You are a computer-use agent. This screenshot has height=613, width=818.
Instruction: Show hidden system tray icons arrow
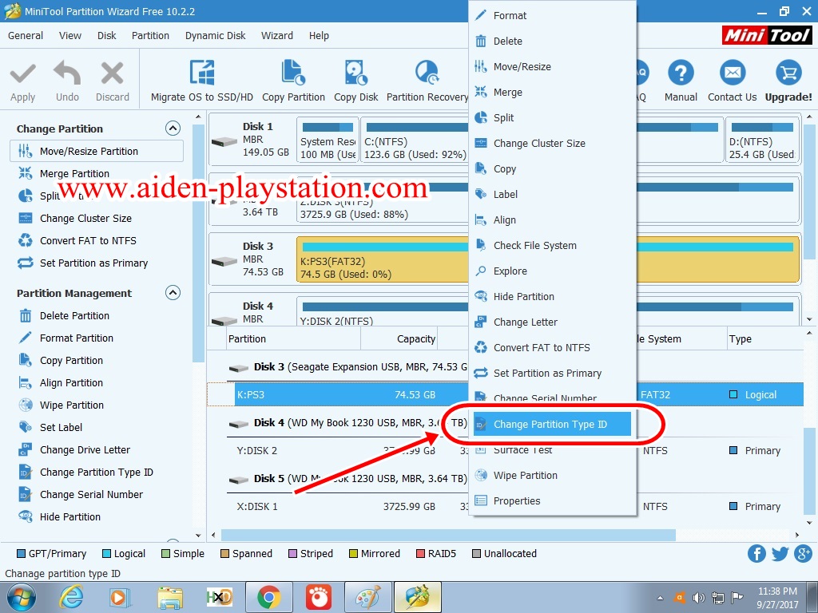coord(660,598)
